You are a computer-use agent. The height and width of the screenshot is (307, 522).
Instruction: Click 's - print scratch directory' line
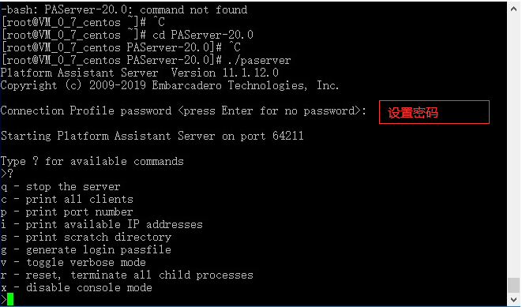[86, 237]
